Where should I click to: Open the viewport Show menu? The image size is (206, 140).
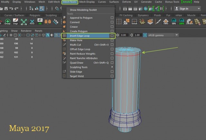14,31
